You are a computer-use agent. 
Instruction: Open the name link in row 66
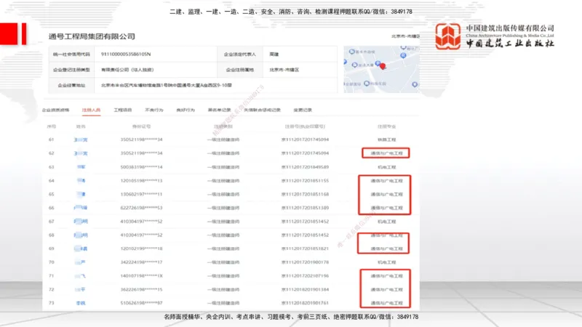[81, 208]
